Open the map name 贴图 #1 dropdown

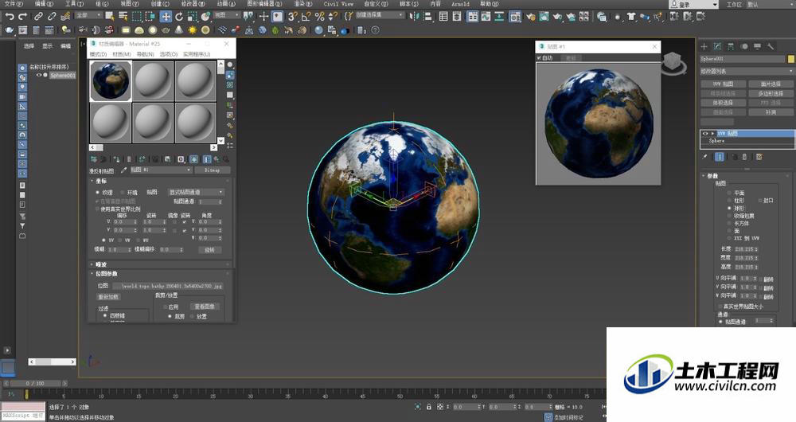(x=161, y=170)
